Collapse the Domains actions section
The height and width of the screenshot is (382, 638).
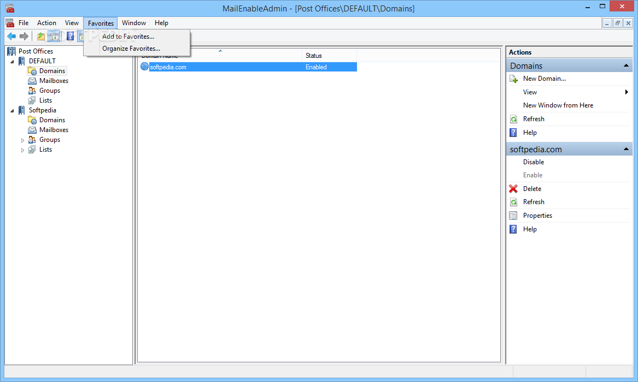[x=626, y=66]
